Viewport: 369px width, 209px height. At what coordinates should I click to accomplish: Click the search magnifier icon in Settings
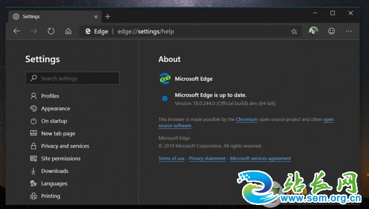point(34,78)
